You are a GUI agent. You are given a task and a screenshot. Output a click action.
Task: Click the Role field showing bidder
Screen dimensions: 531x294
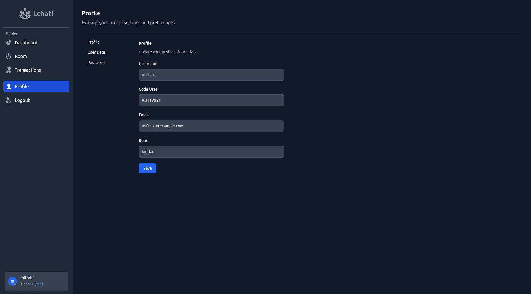click(211, 152)
